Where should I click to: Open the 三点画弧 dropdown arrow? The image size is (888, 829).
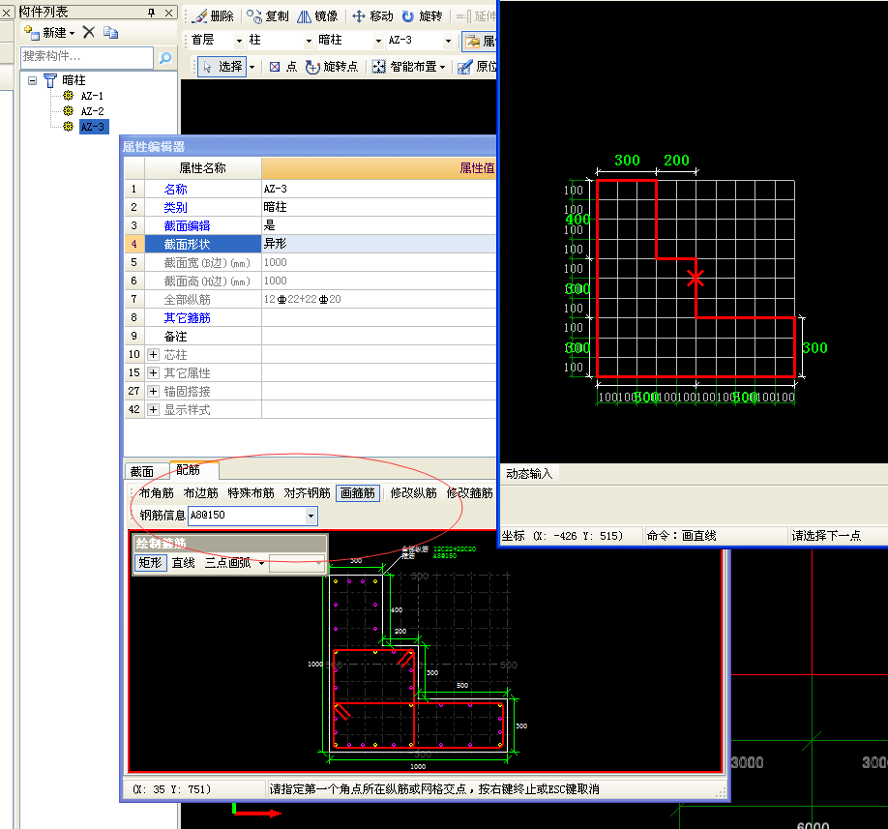pyautogui.click(x=261, y=563)
